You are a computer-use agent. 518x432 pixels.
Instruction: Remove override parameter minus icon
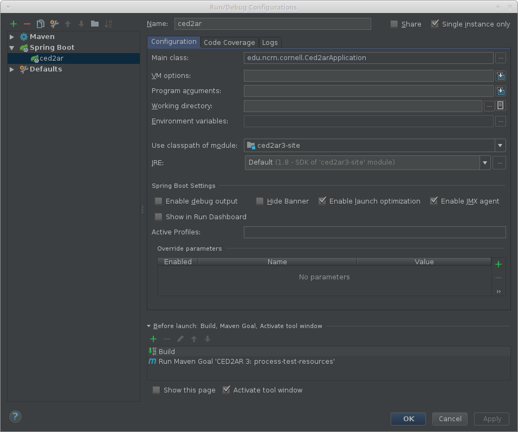click(498, 278)
